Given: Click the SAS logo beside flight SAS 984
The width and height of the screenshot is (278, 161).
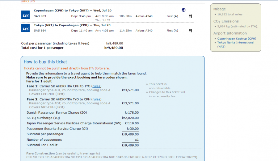Looking at the screenshot, I should pos(25,28).
